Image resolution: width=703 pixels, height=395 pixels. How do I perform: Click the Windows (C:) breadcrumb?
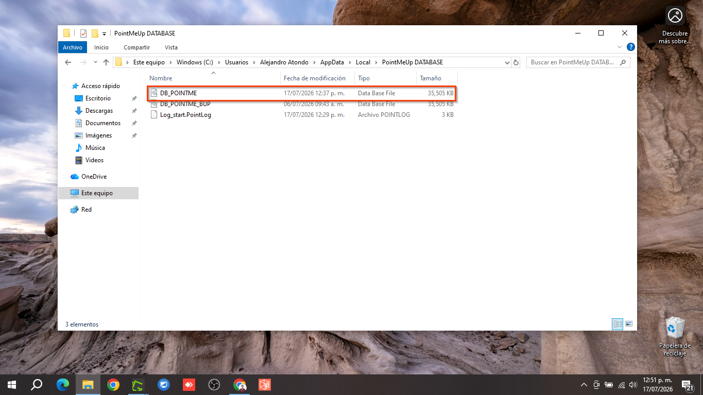point(195,62)
